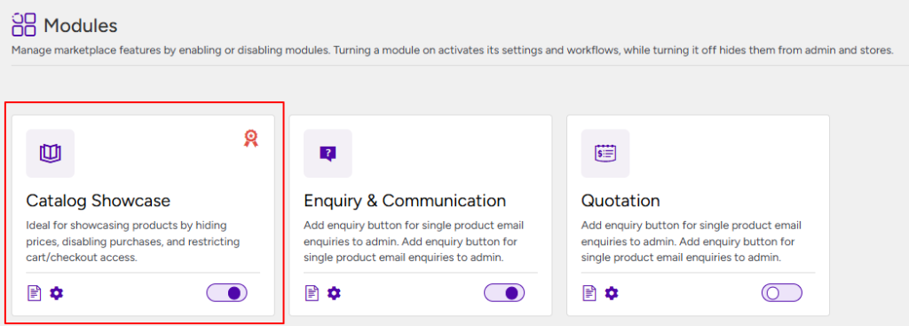Turn off Enquiry & Communication toggle
This screenshot has height=326, width=909.
click(504, 293)
